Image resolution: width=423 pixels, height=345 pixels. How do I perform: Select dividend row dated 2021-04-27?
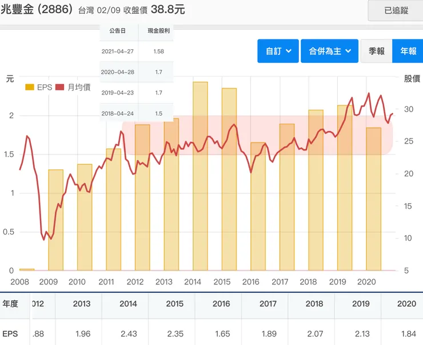[136, 51]
